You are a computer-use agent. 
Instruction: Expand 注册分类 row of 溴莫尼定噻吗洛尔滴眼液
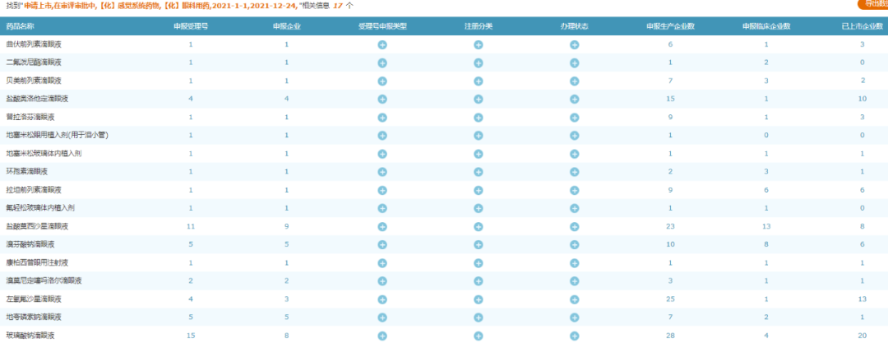479,281
